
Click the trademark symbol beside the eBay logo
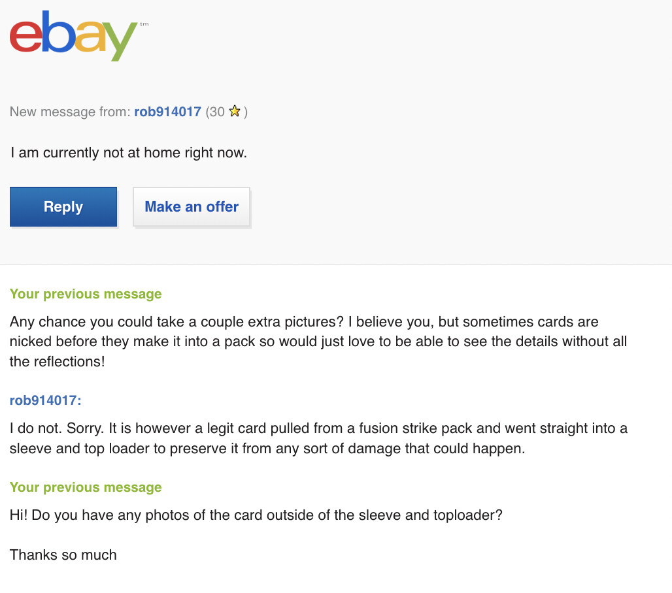click(x=144, y=24)
